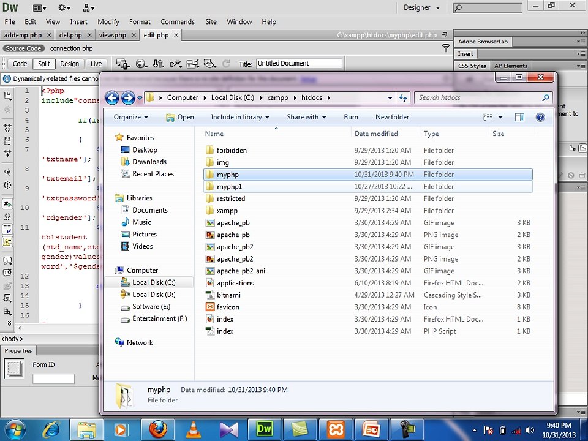Open the Commands menu
Viewport: 588px width, 441px height.
pyautogui.click(x=178, y=22)
